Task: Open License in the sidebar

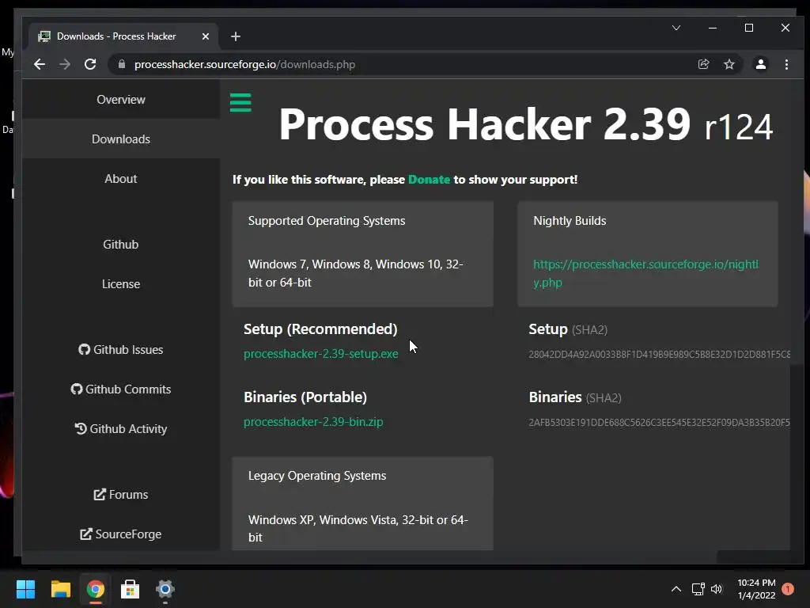Action: point(121,284)
